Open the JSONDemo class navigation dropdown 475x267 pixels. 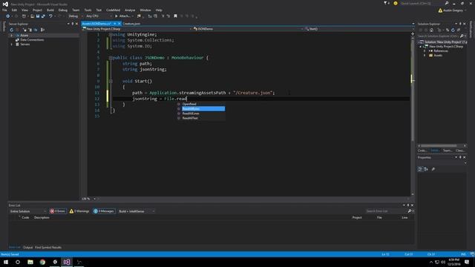pyautogui.click(x=247, y=29)
